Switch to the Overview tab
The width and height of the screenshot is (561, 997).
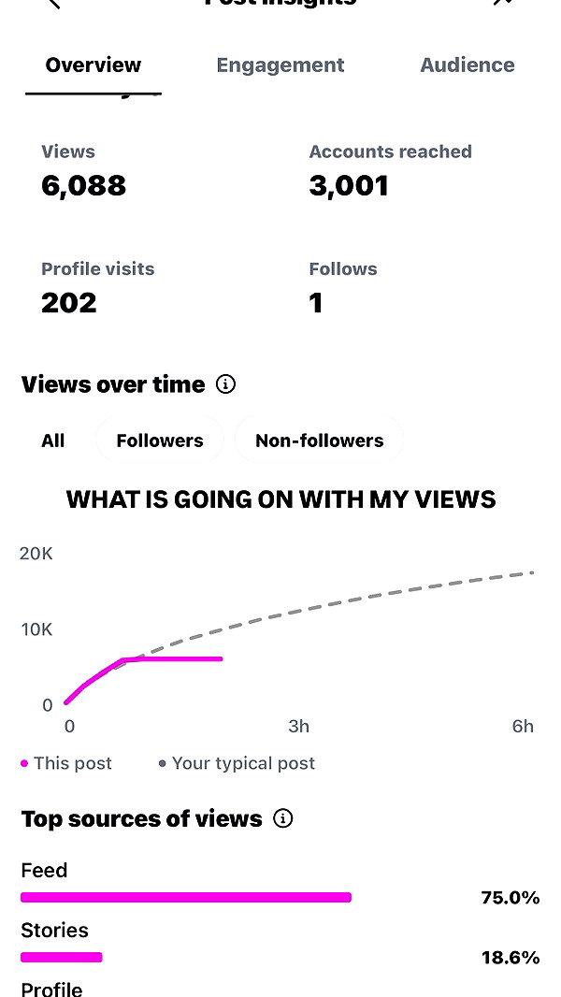tap(93, 65)
